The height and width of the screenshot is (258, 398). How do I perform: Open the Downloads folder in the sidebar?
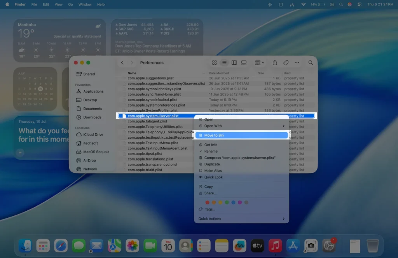[x=92, y=117]
